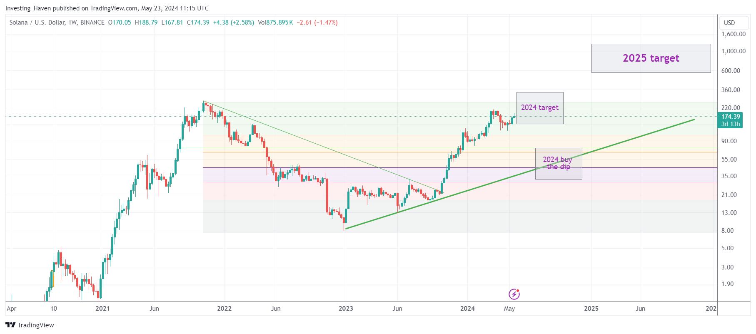Click the 13.00 price axis label

(729, 213)
